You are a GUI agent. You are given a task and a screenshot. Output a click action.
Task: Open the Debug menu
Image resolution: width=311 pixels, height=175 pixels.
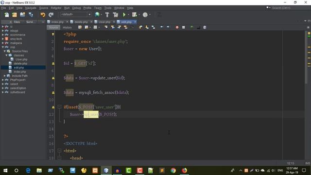pos(76,8)
